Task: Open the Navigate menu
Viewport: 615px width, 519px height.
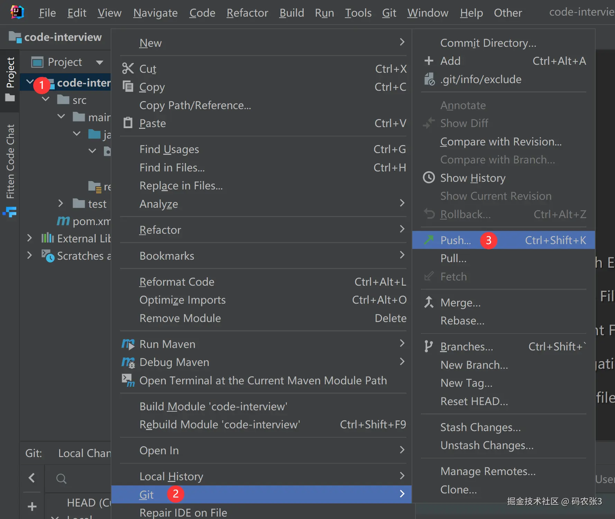Action: click(x=155, y=13)
